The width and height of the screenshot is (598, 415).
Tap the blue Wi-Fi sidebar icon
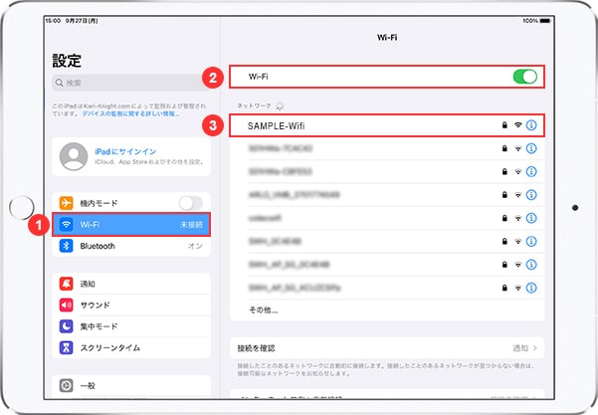(x=66, y=224)
